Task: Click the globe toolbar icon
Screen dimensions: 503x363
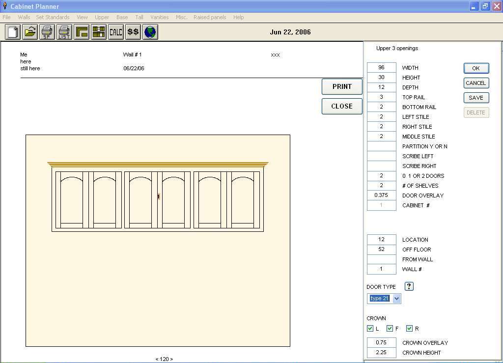Action: [150, 32]
